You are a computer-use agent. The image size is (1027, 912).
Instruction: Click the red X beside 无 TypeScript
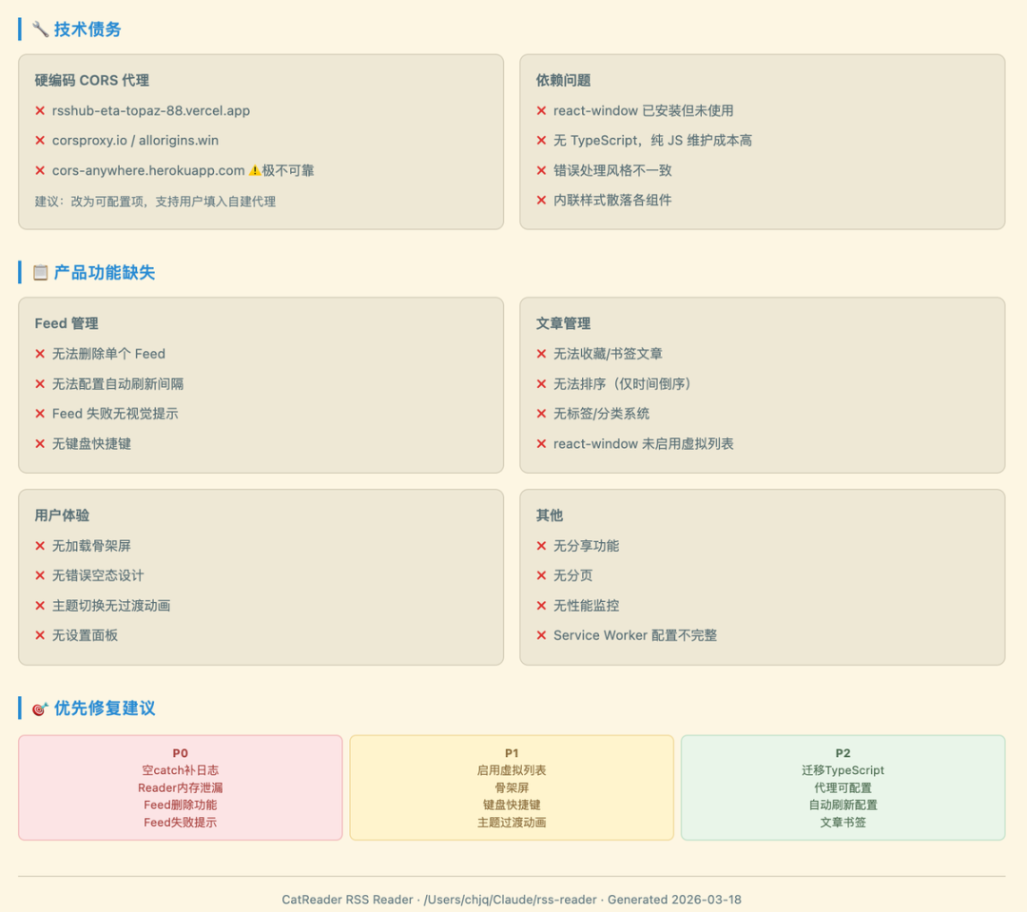(541, 141)
